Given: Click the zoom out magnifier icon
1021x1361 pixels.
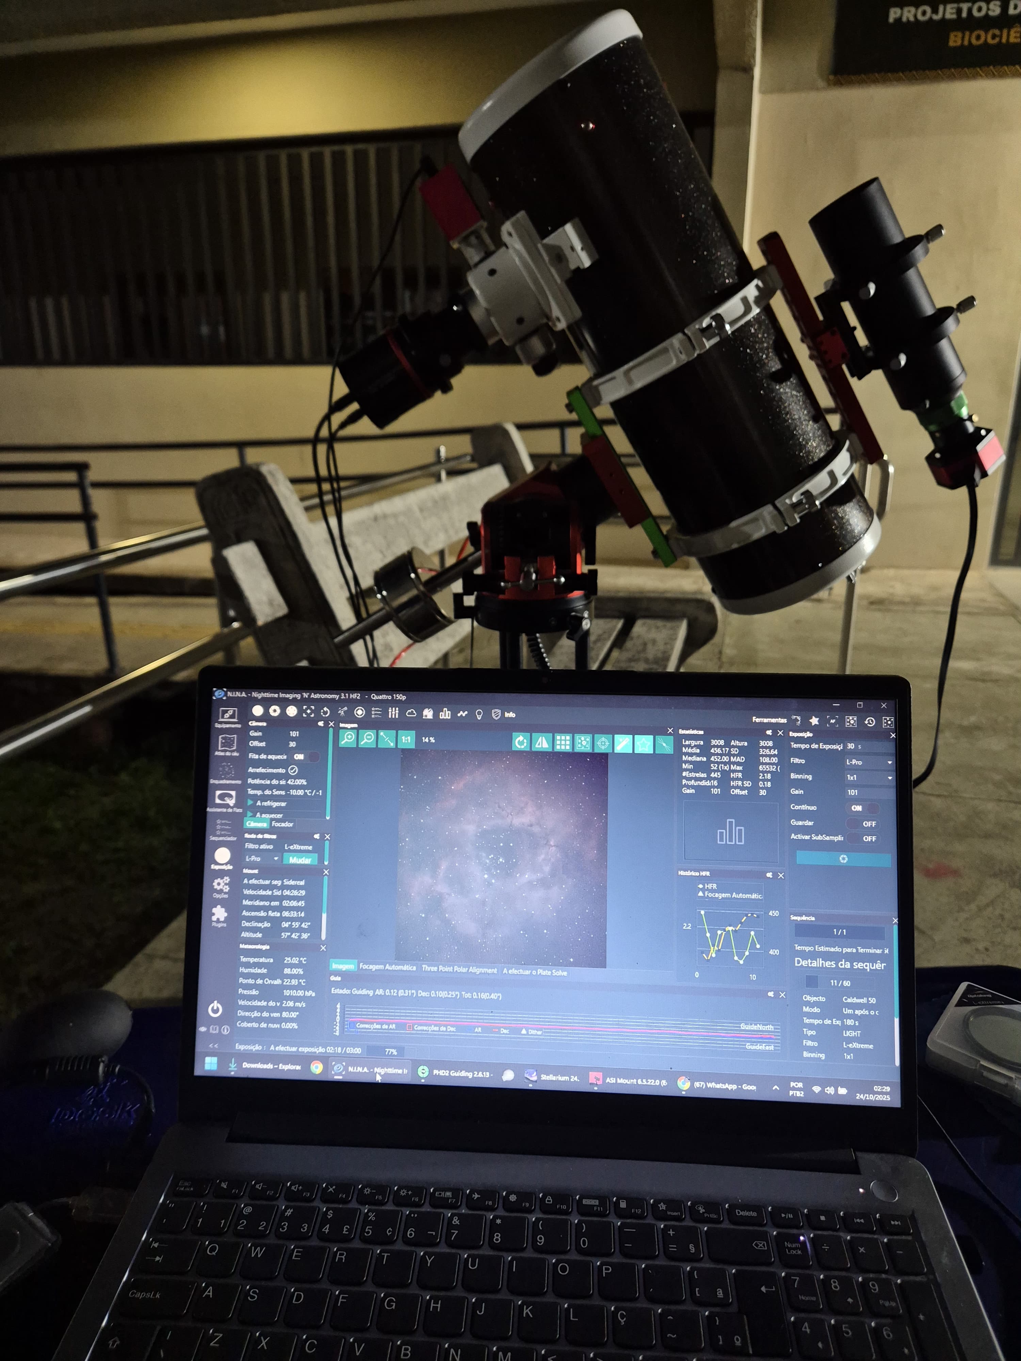Looking at the screenshot, I should tap(367, 738).
